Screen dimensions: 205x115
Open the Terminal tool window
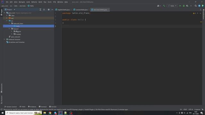point(43,107)
